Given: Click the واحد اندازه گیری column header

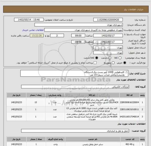Looking at the screenshot, I should coord(55,139).
